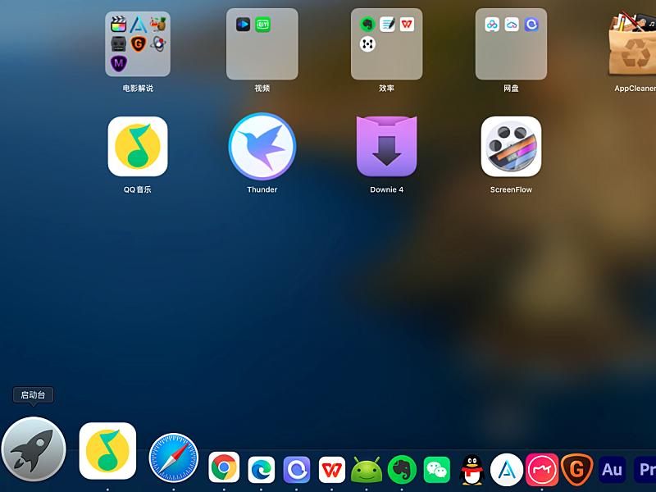Open Evernote elephant icon in Dock

[x=402, y=470]
